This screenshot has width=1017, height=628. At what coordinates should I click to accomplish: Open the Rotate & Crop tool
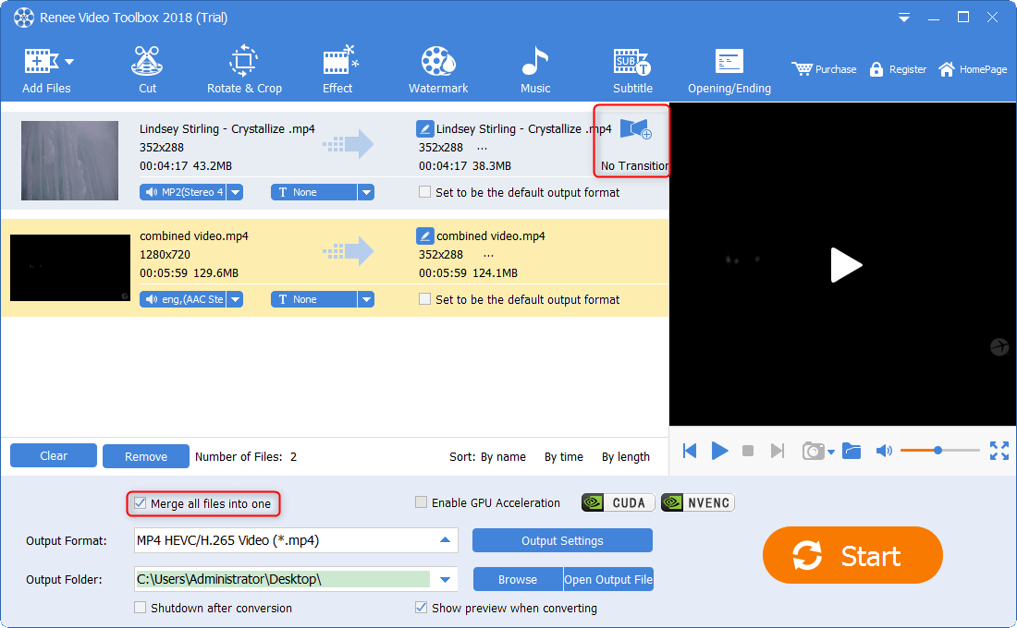pos(244,70)
